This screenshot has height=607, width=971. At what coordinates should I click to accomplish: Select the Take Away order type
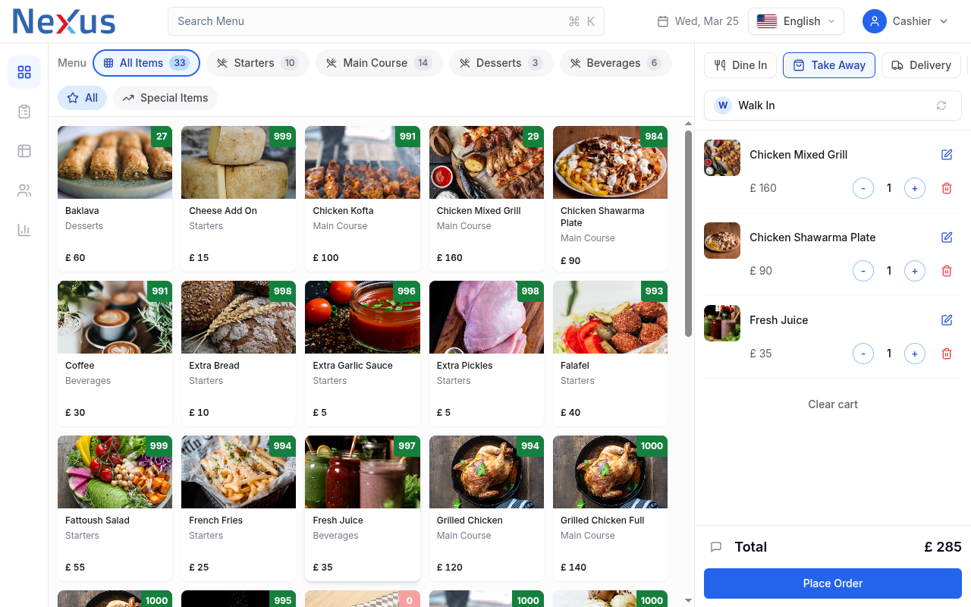click(x=829, y=65)
